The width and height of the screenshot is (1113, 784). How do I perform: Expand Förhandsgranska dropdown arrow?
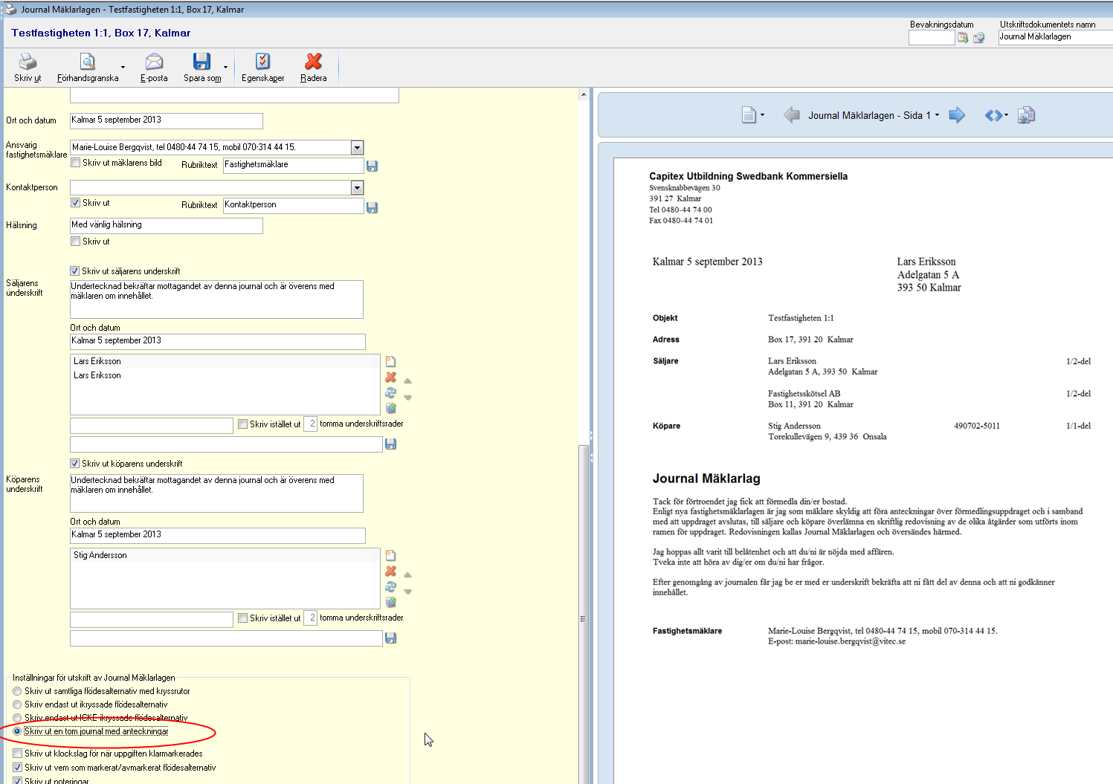[123, 68]
